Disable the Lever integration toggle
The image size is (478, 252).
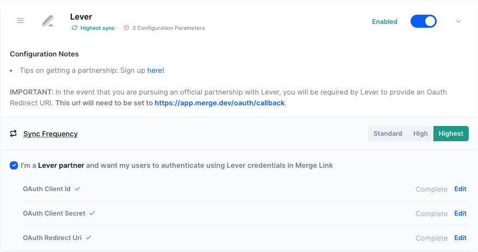point(423,21)
